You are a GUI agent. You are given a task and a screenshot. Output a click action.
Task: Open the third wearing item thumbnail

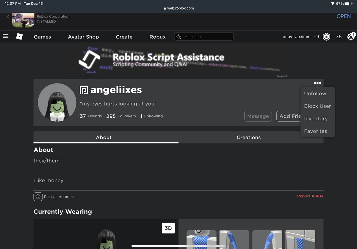click(267, 239)
